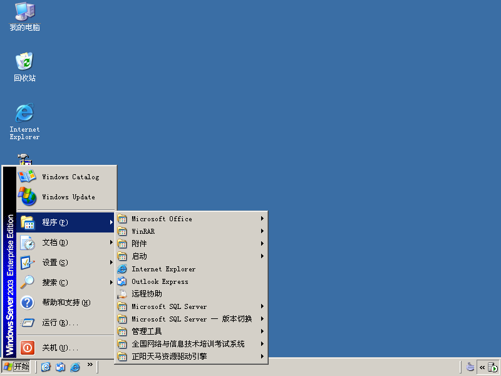Viewport: 501px width, 376px height.
Task: Click 正阳天马资源驱动引擎 label
Action: click(x=169, y=356)
